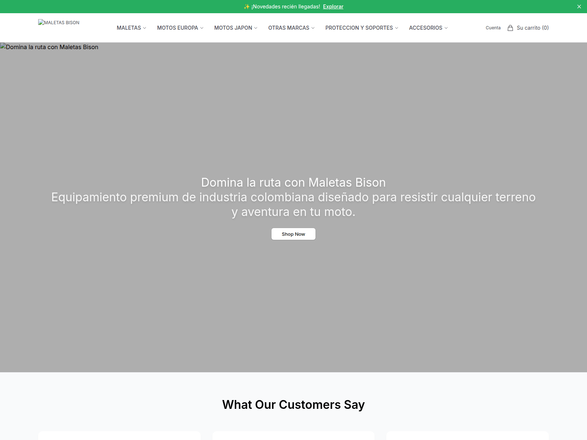Open the PROTECCION Y SOPORTES nav item
Viewport: 587px width, 440px height.
tap(359, 28)
